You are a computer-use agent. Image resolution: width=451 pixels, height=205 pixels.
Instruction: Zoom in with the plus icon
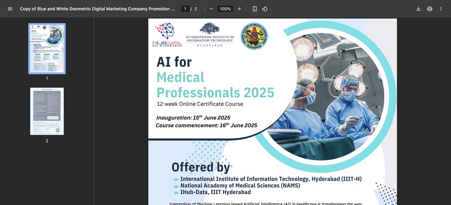239,9
